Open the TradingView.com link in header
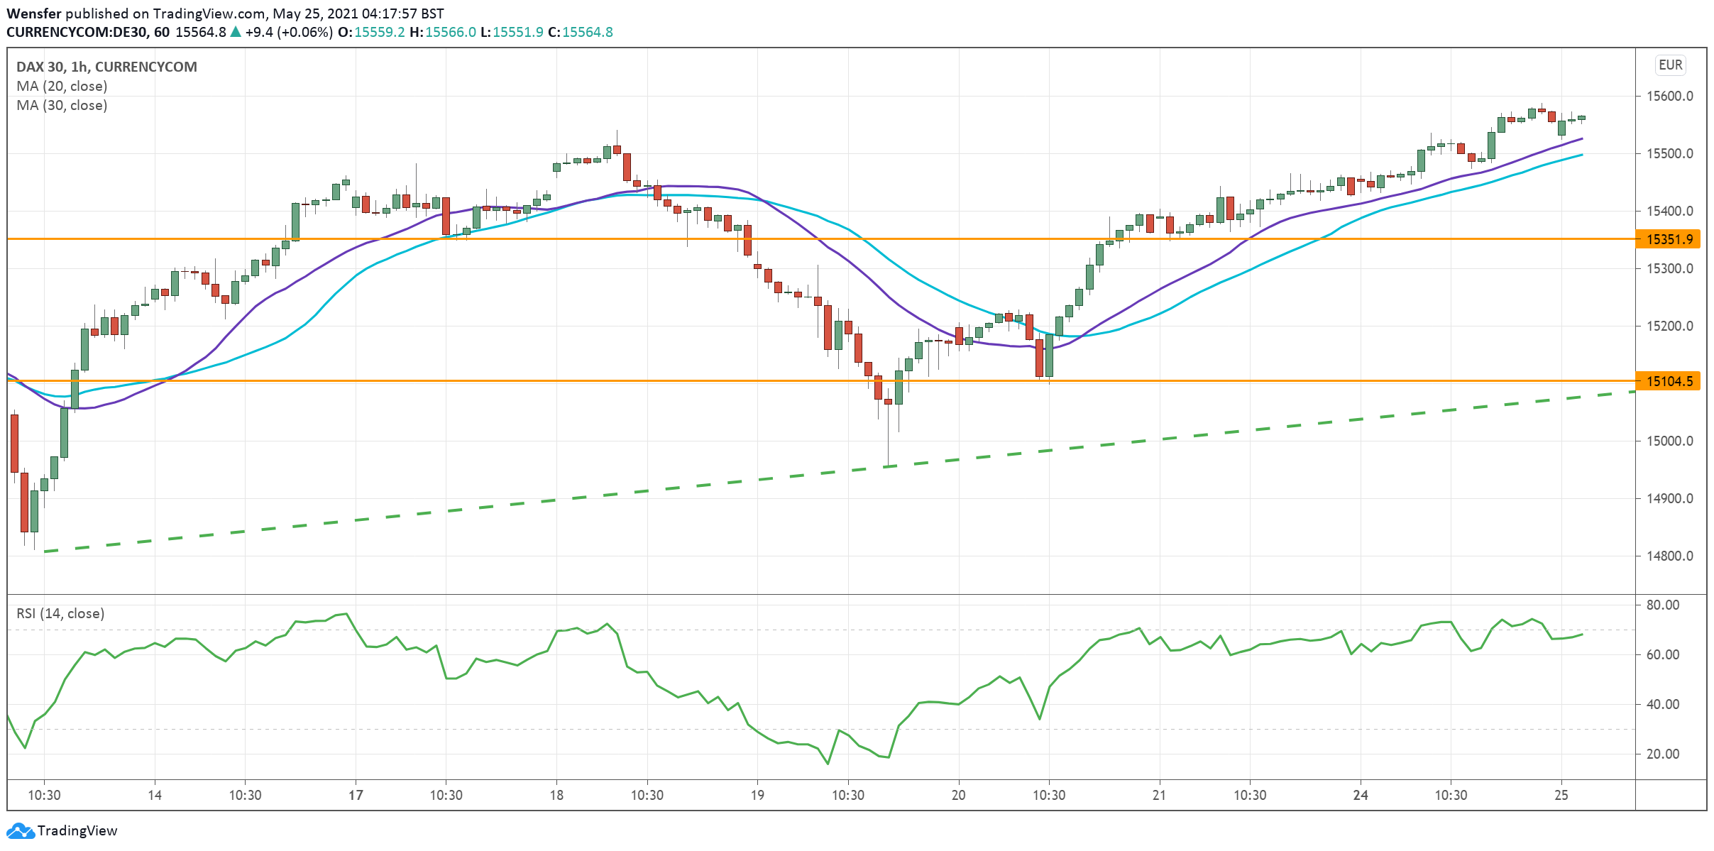The width and height of the screenshot is (1714, 851). pyautogui.click(x=210, y=13)
